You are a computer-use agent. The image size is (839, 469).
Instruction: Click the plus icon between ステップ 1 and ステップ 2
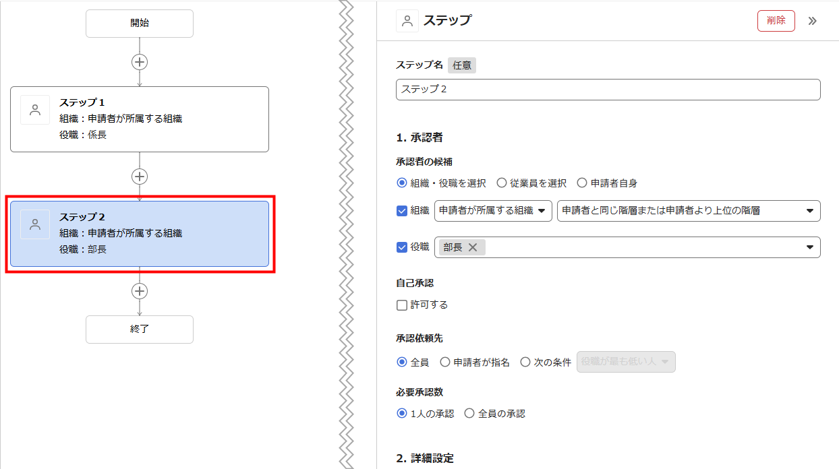pos(140,177)
